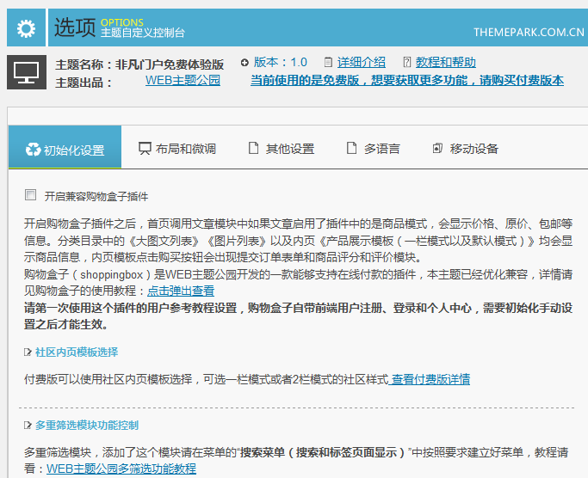
Task: Click the version plus icon
Action: pyautogui.click(x=244, y=63)
